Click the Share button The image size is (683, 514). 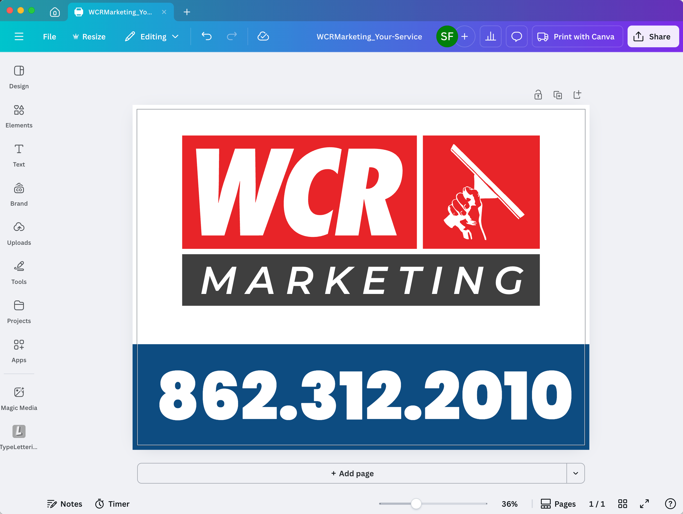coord(653,36)
